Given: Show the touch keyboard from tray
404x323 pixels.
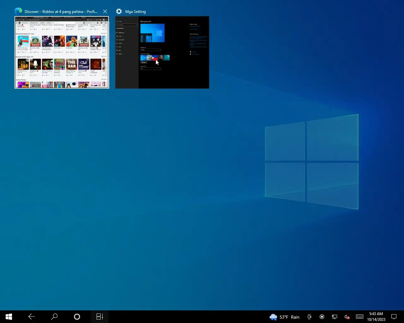Looking at the screenshot, I should [359, 317].
